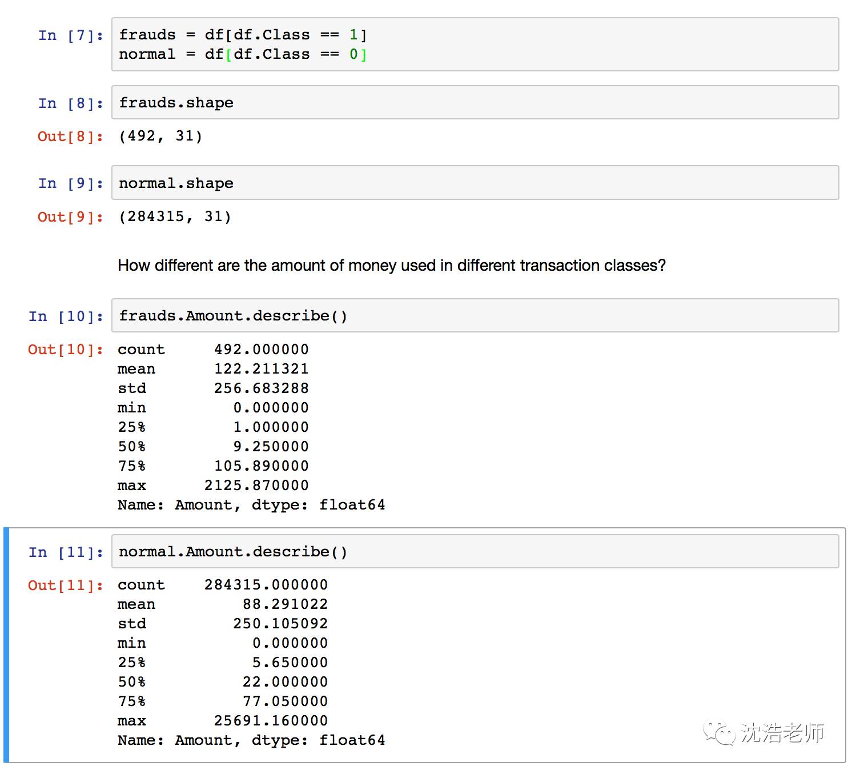Click into the frauds.shape code cell
Screen dimensions: 852x770
pos(474,103)
